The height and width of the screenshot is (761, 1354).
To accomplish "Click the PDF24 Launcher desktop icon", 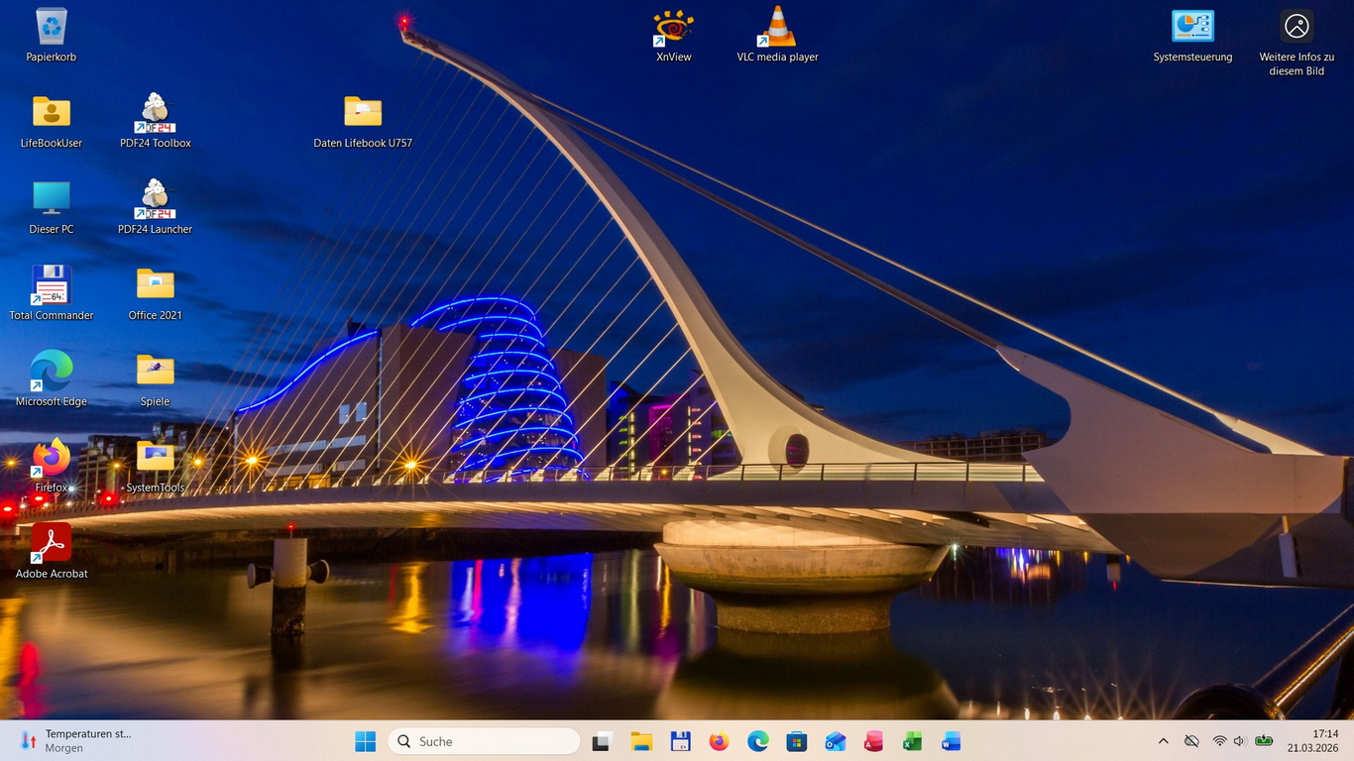I will (155, 200).
